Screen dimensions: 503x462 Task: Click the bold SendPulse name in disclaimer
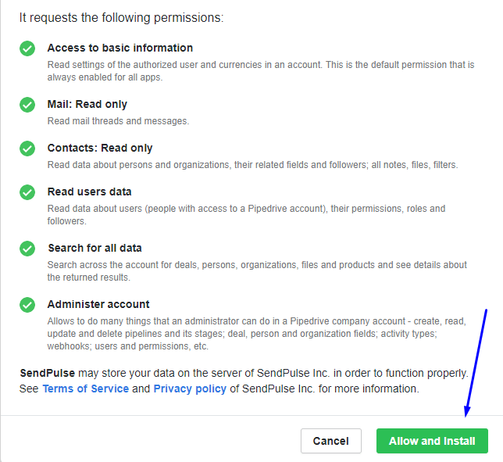[x=48, y=373]
